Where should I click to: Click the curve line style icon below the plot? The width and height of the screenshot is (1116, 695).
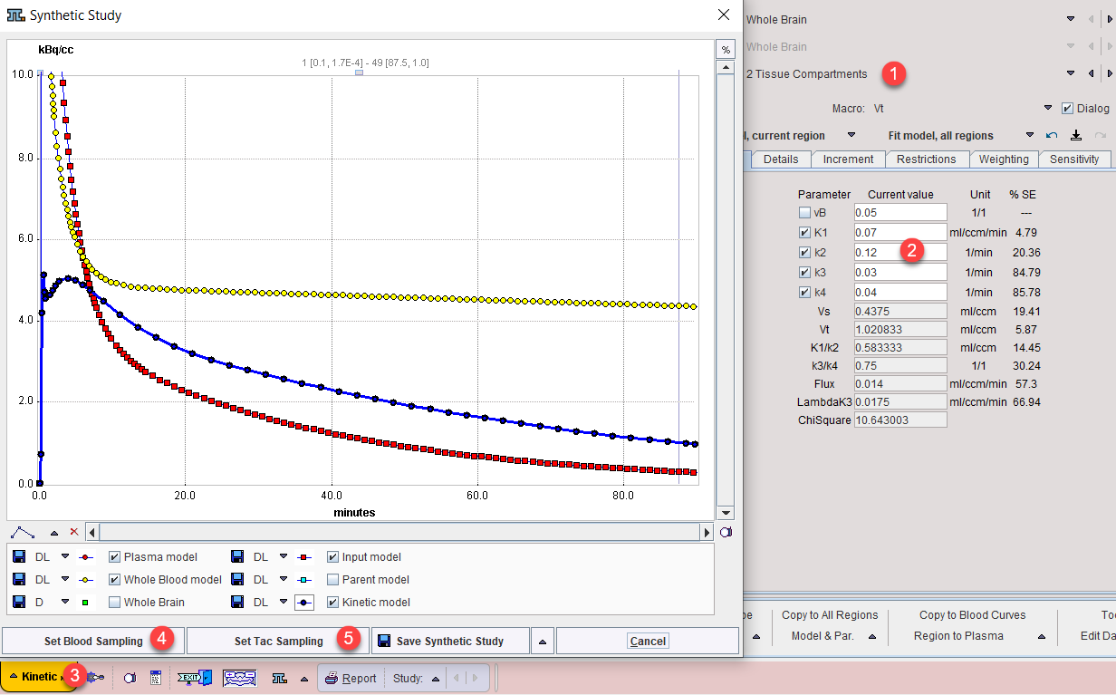pyautogui.click(x=23, y=532)
